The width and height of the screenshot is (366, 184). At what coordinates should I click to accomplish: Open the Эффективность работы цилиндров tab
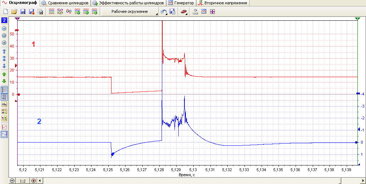(128, 3)
